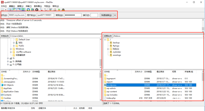Toggle the message log display

(11, 10)
